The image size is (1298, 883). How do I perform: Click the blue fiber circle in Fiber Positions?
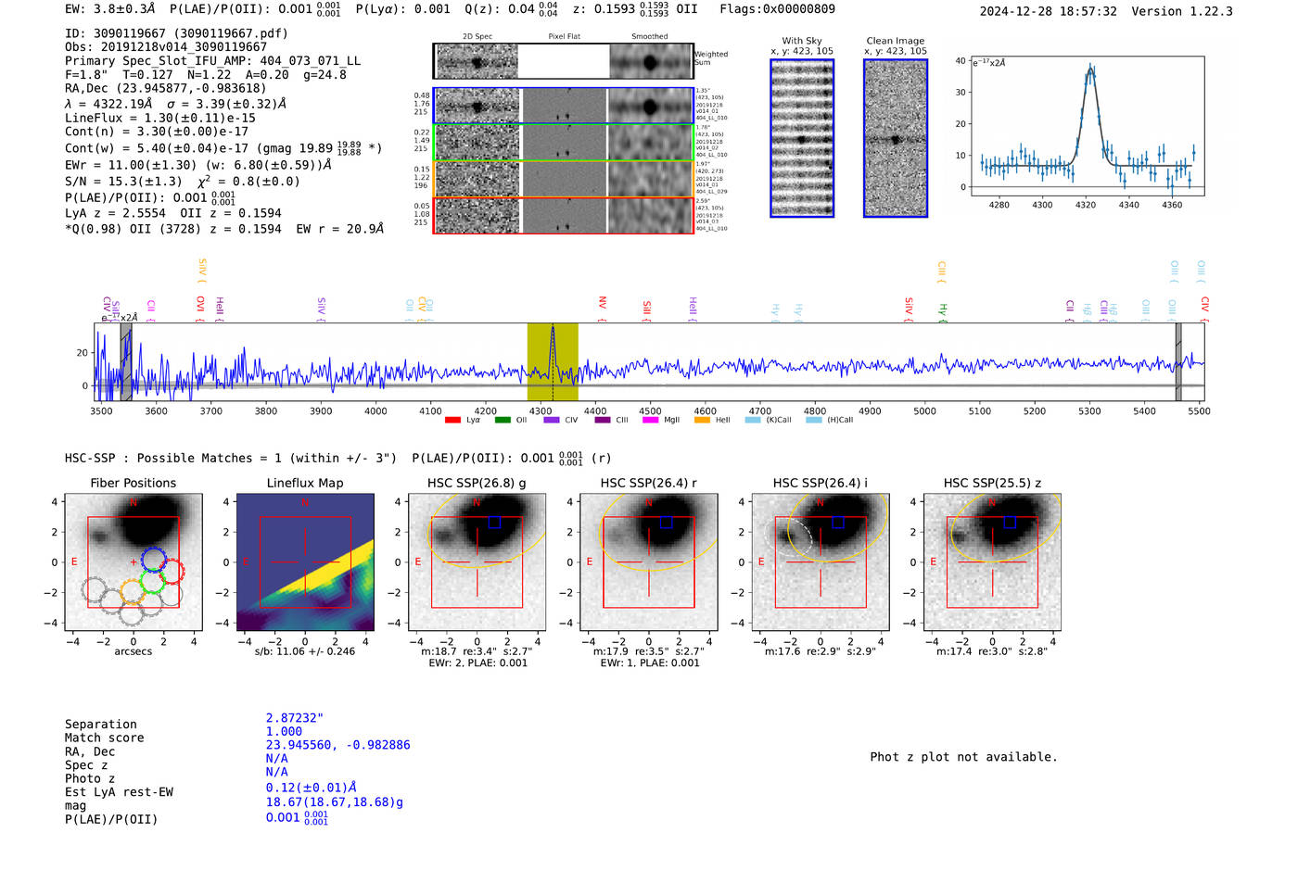click(154, 560)
